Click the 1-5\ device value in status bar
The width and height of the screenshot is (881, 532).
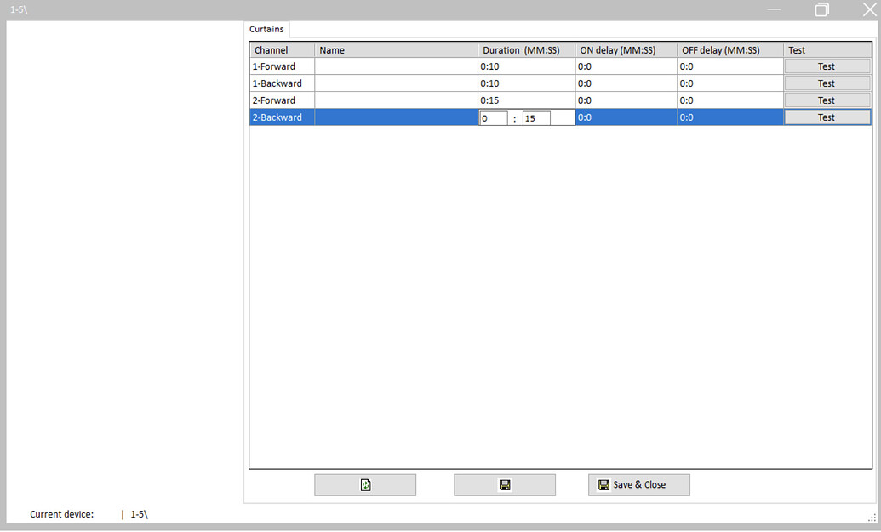(139, 514)
